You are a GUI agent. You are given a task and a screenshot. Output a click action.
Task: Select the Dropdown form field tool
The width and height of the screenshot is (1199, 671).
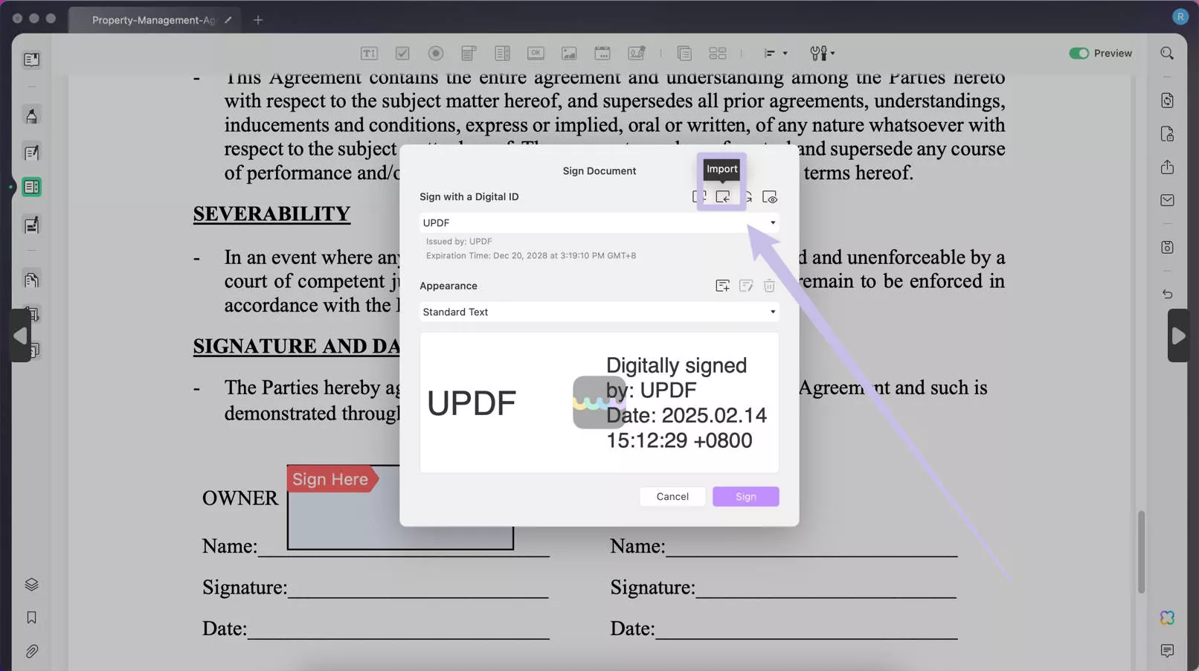click(469, 53)
